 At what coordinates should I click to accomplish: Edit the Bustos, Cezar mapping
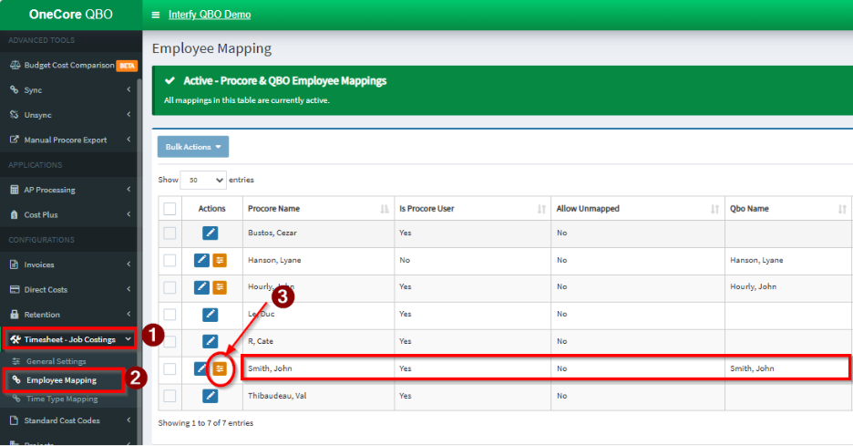coord(210,233)
